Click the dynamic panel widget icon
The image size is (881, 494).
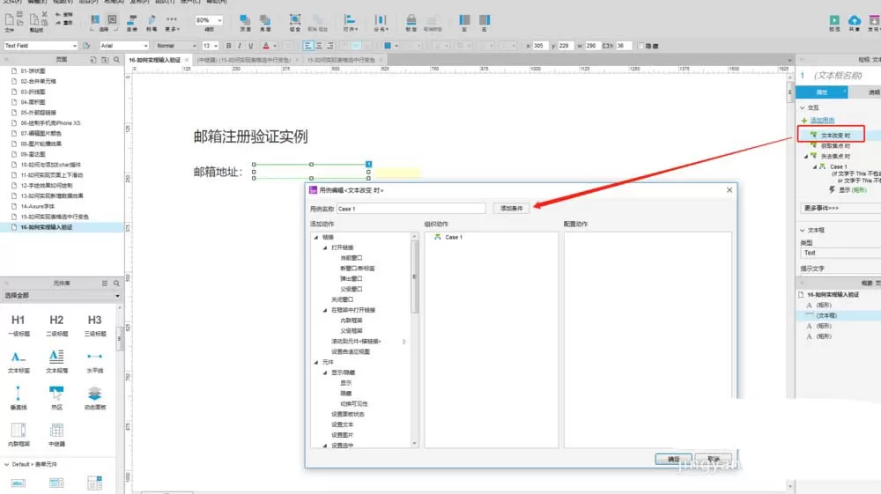[x=94, y=393]
